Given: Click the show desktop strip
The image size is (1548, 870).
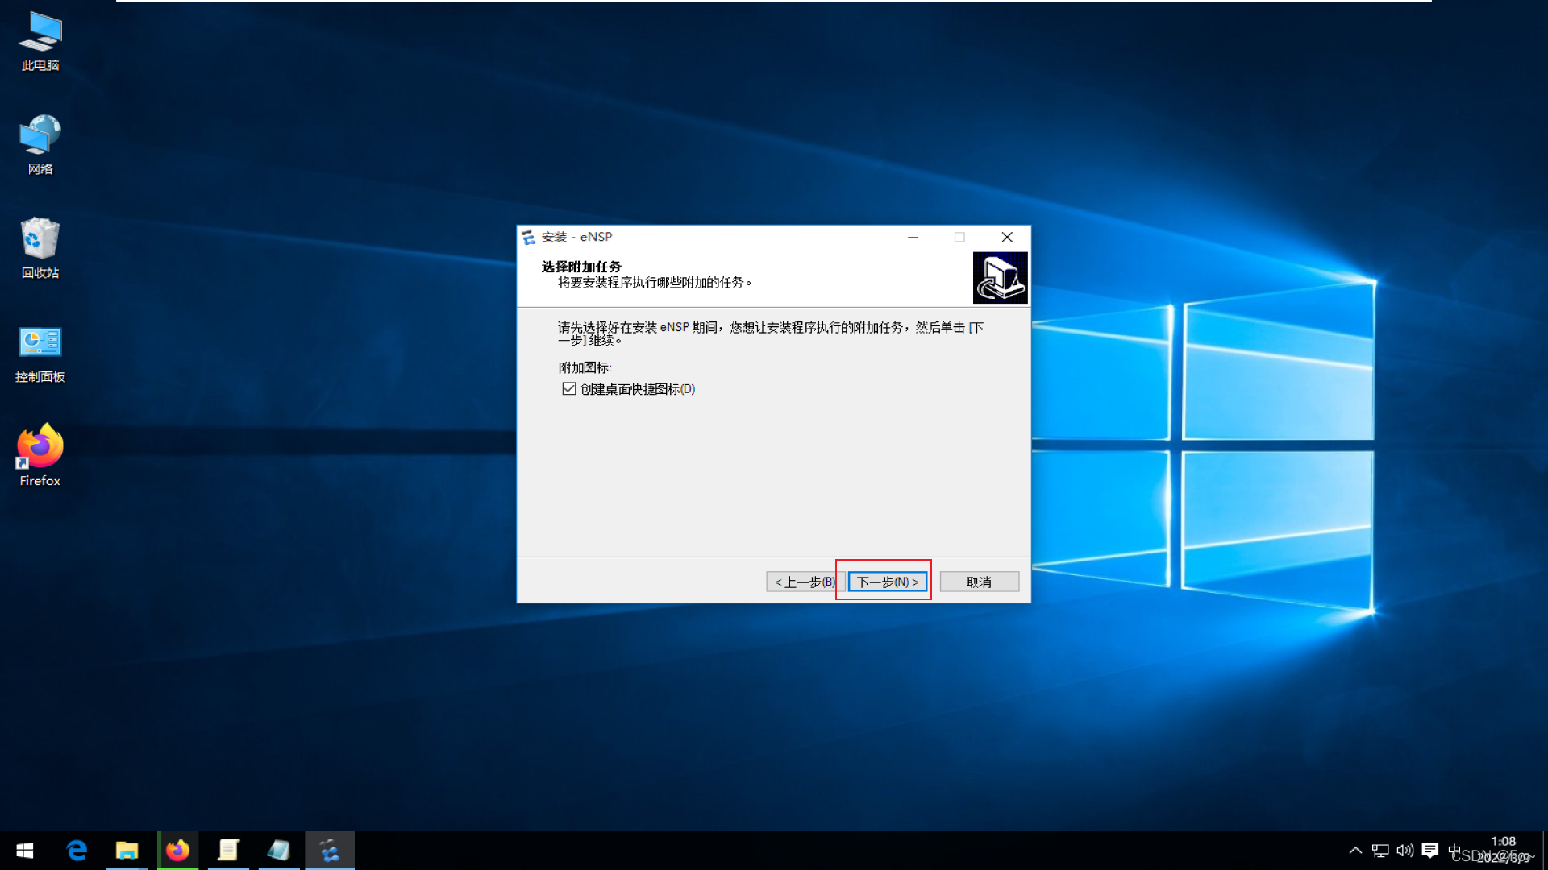Looking at the screenshot, I should pos(1545,851).
